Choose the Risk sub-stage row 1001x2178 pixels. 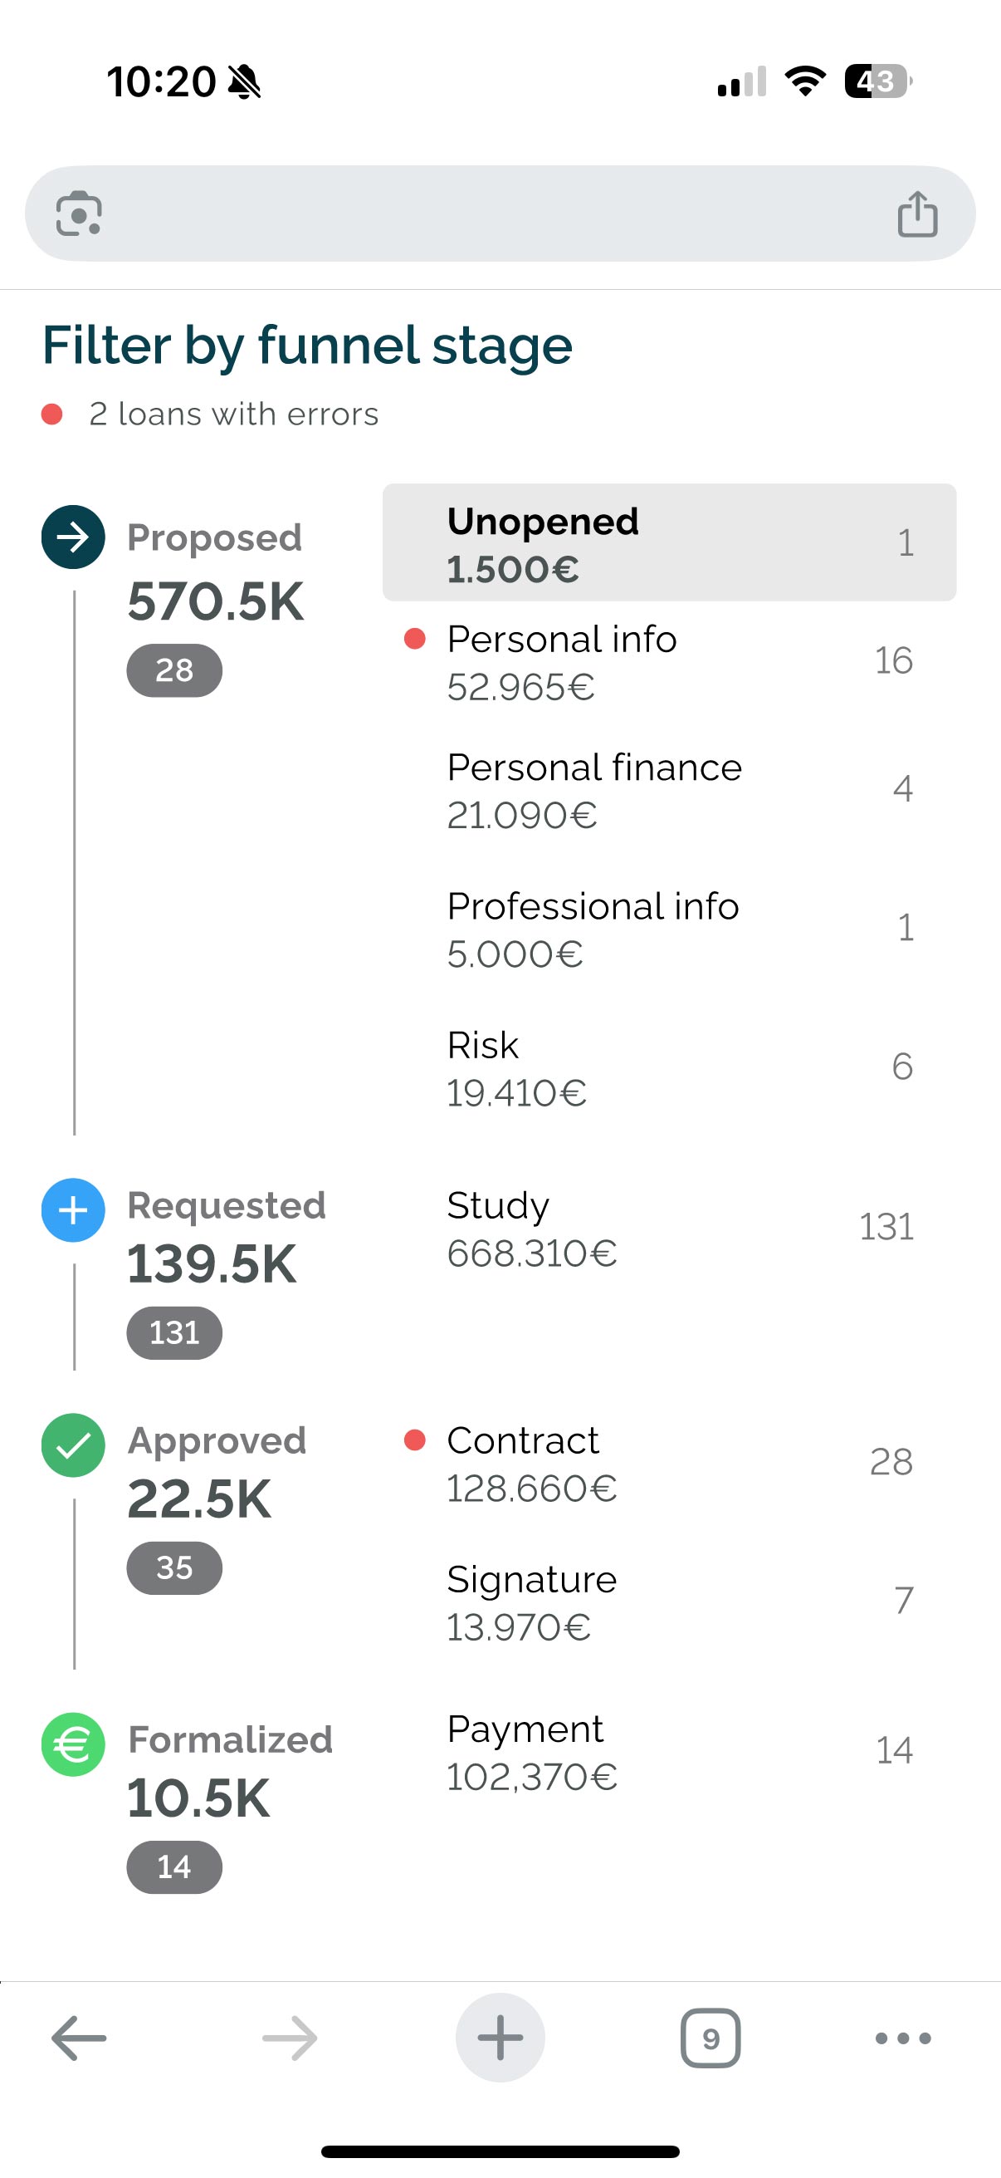pos(669,1068)
